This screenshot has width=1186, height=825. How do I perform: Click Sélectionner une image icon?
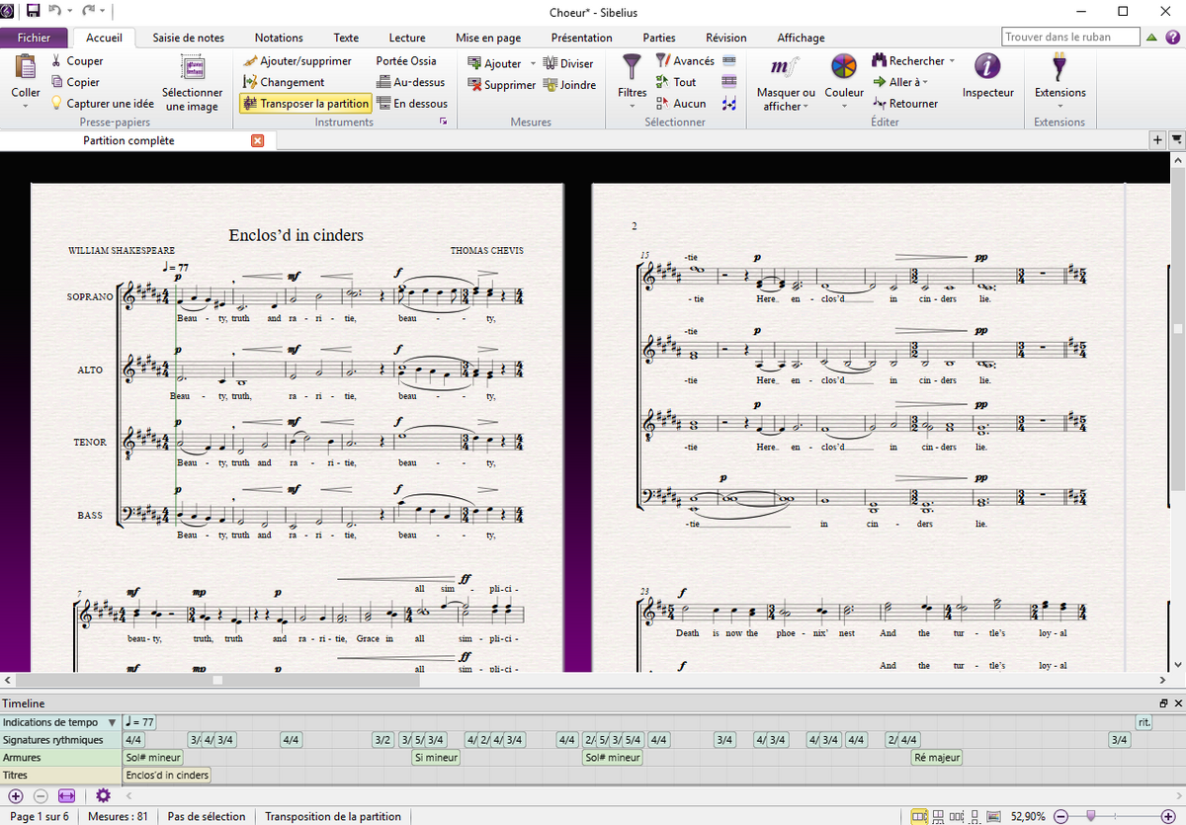[x=192, y=69]
